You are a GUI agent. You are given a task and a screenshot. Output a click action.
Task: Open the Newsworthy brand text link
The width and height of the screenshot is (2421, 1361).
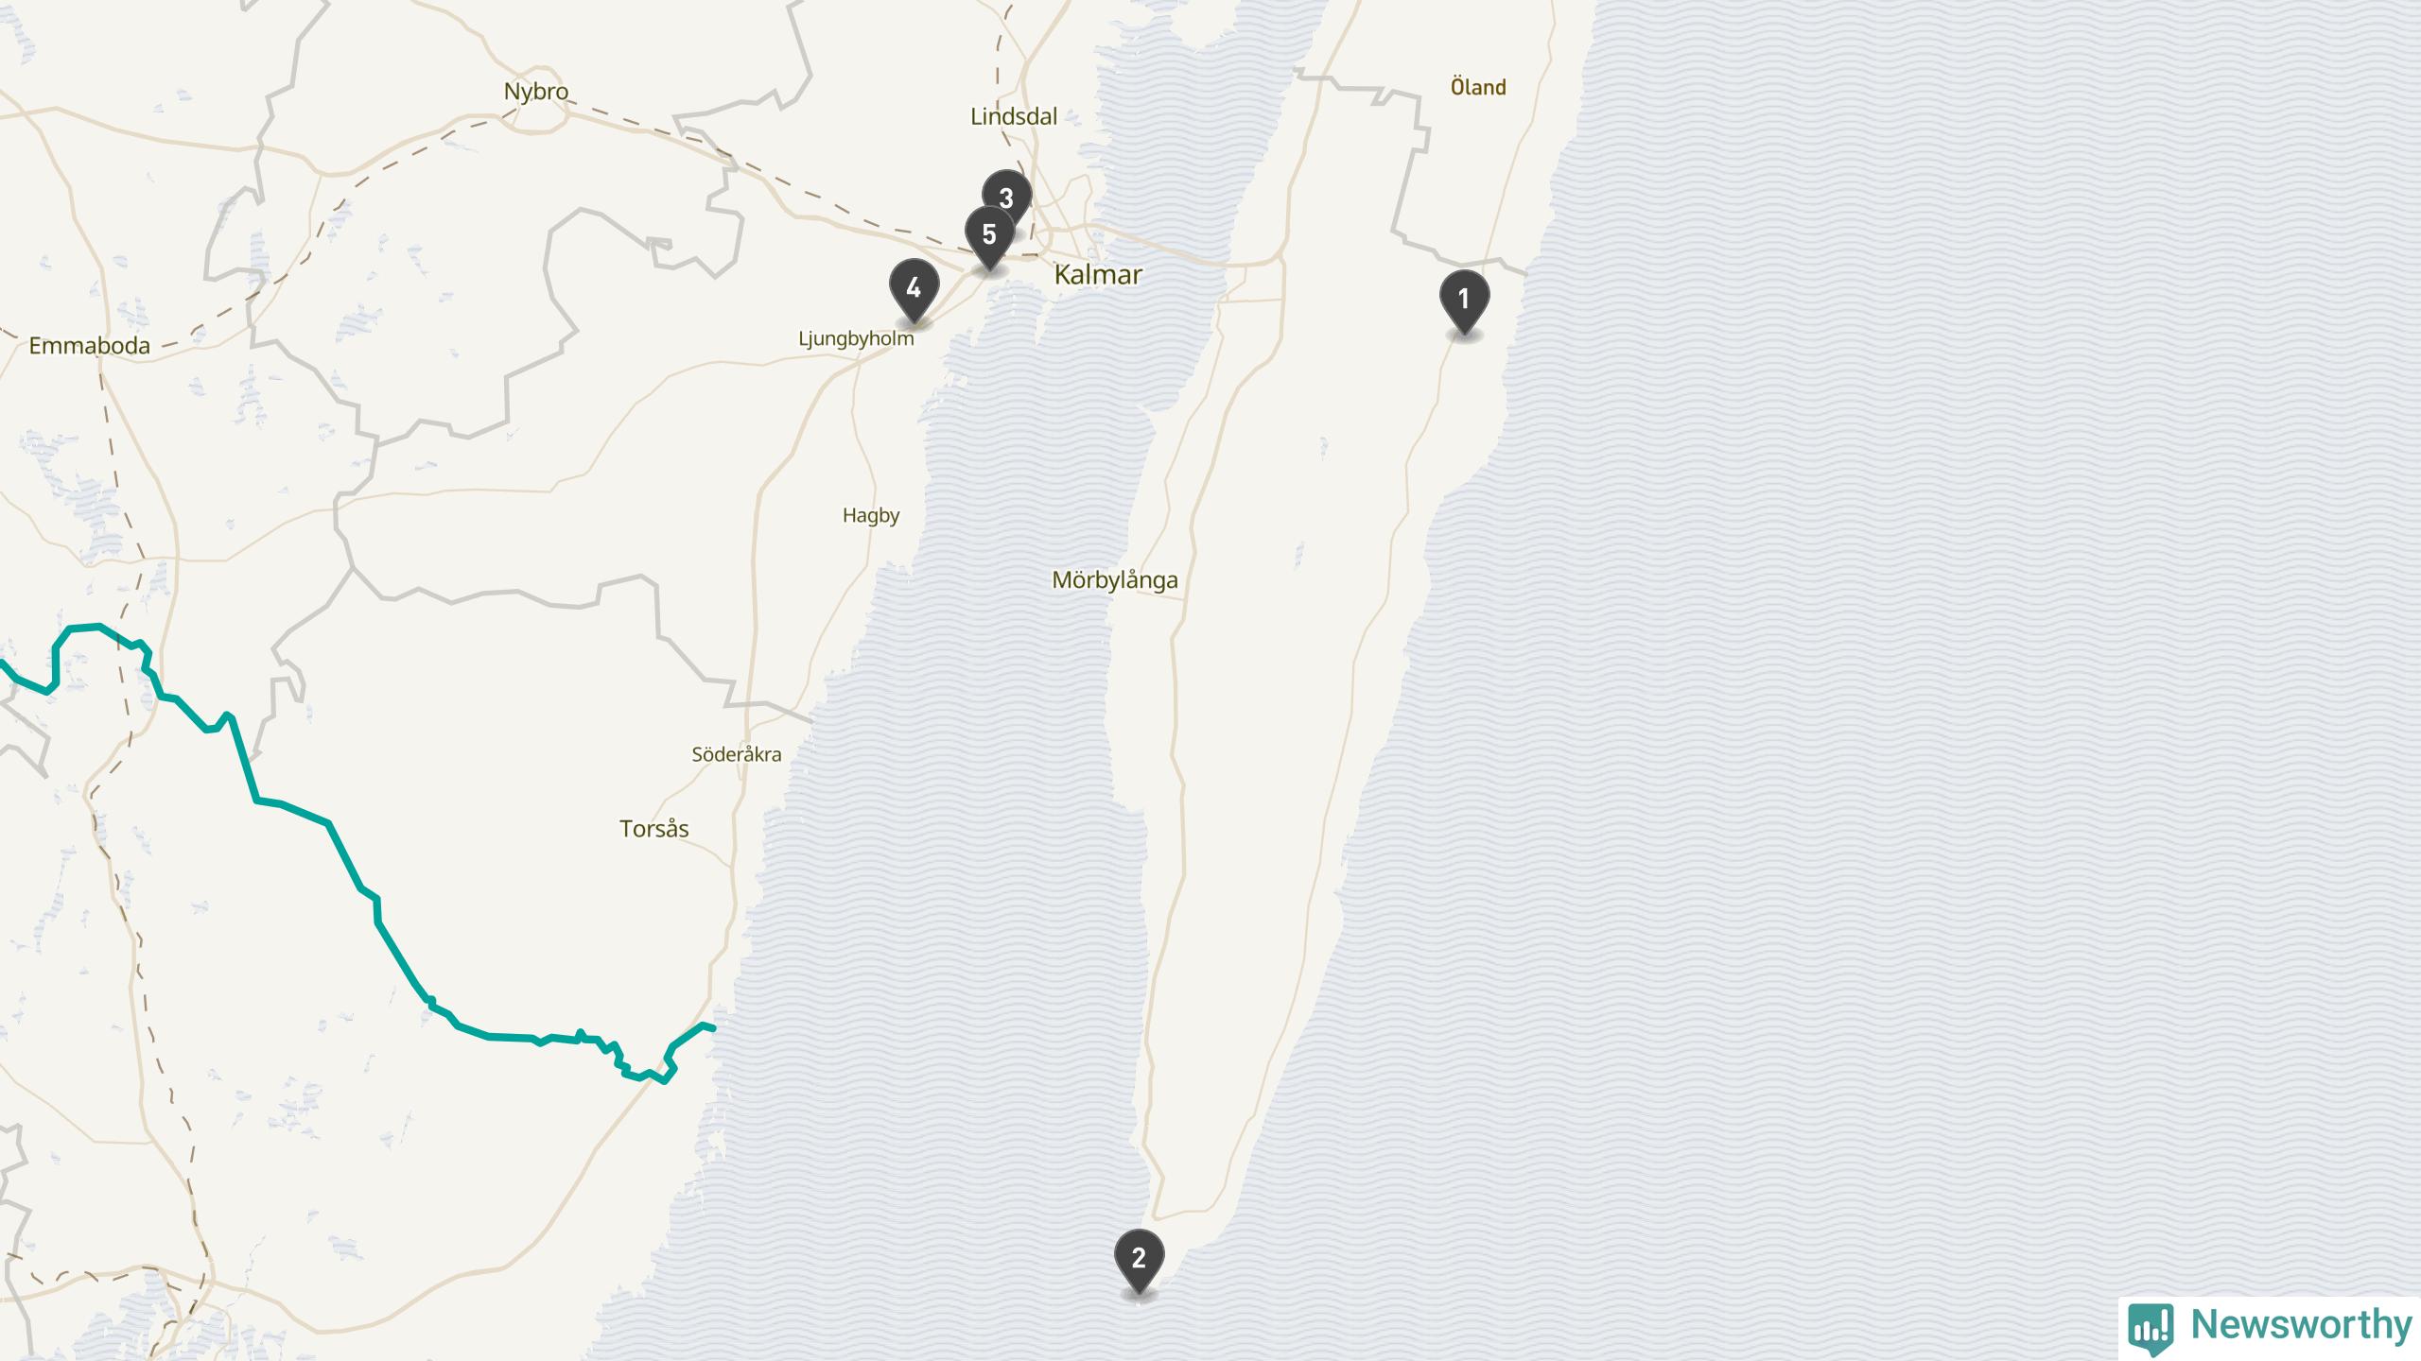[x=2301, y=1324]
